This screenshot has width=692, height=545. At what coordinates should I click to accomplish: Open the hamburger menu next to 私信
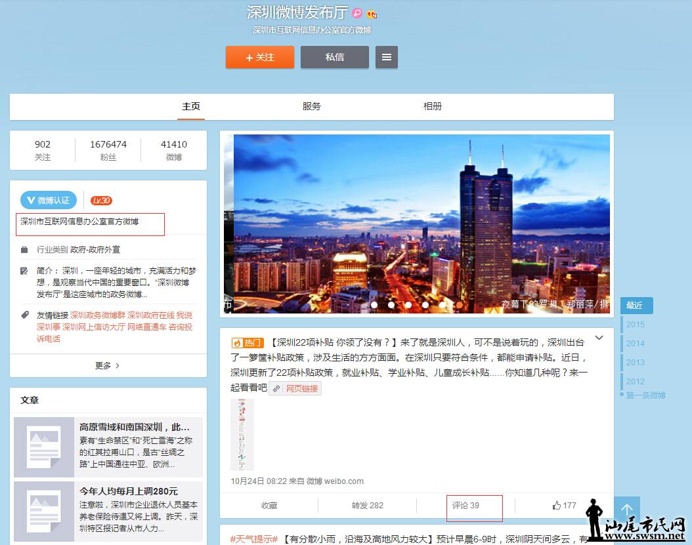[387, 57]
